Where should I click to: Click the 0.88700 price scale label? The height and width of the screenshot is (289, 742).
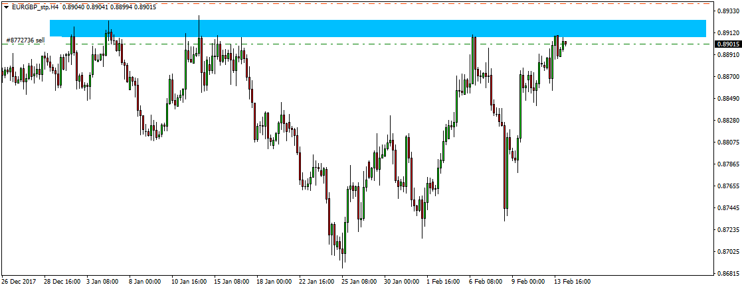tap(727, 76)
